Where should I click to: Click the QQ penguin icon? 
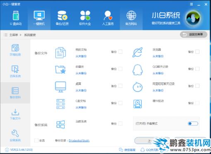click(x=138, y=70)
